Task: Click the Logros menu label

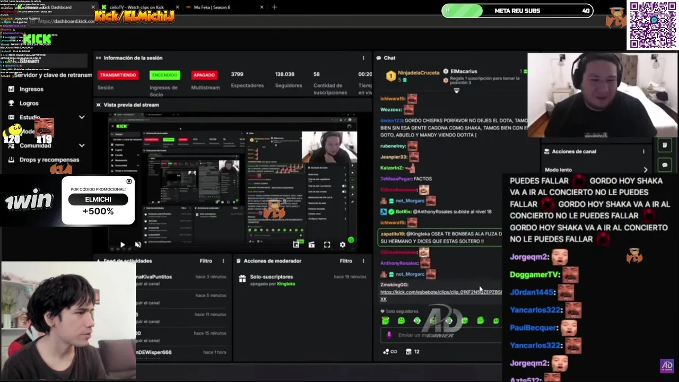Action: [x=29, y=103]
